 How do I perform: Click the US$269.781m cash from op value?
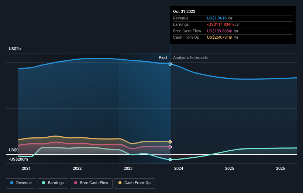click(220, 38)
